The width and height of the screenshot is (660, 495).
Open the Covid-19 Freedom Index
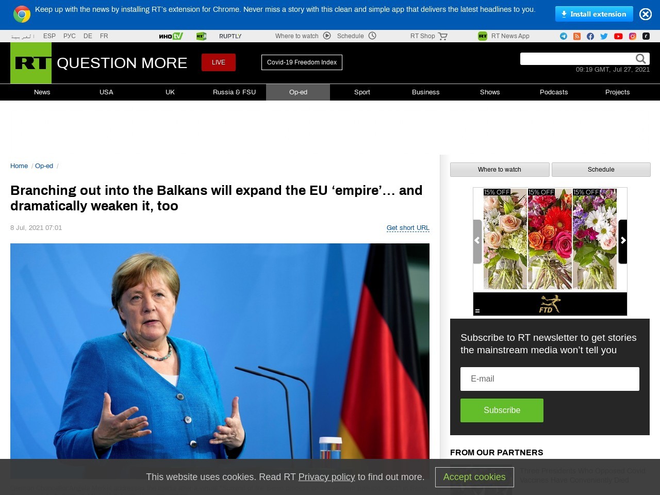(302, 62)
